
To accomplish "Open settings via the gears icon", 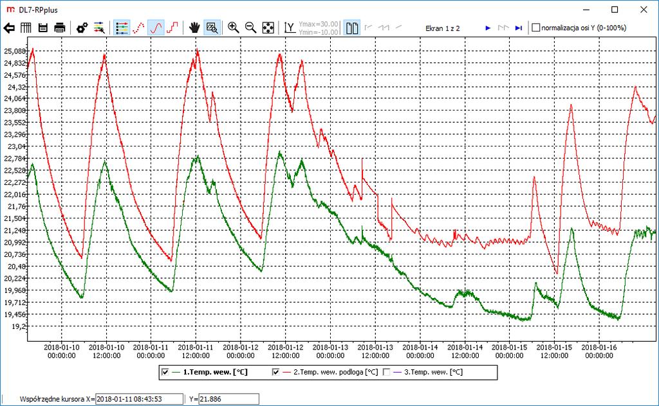I will pos(82,28).
